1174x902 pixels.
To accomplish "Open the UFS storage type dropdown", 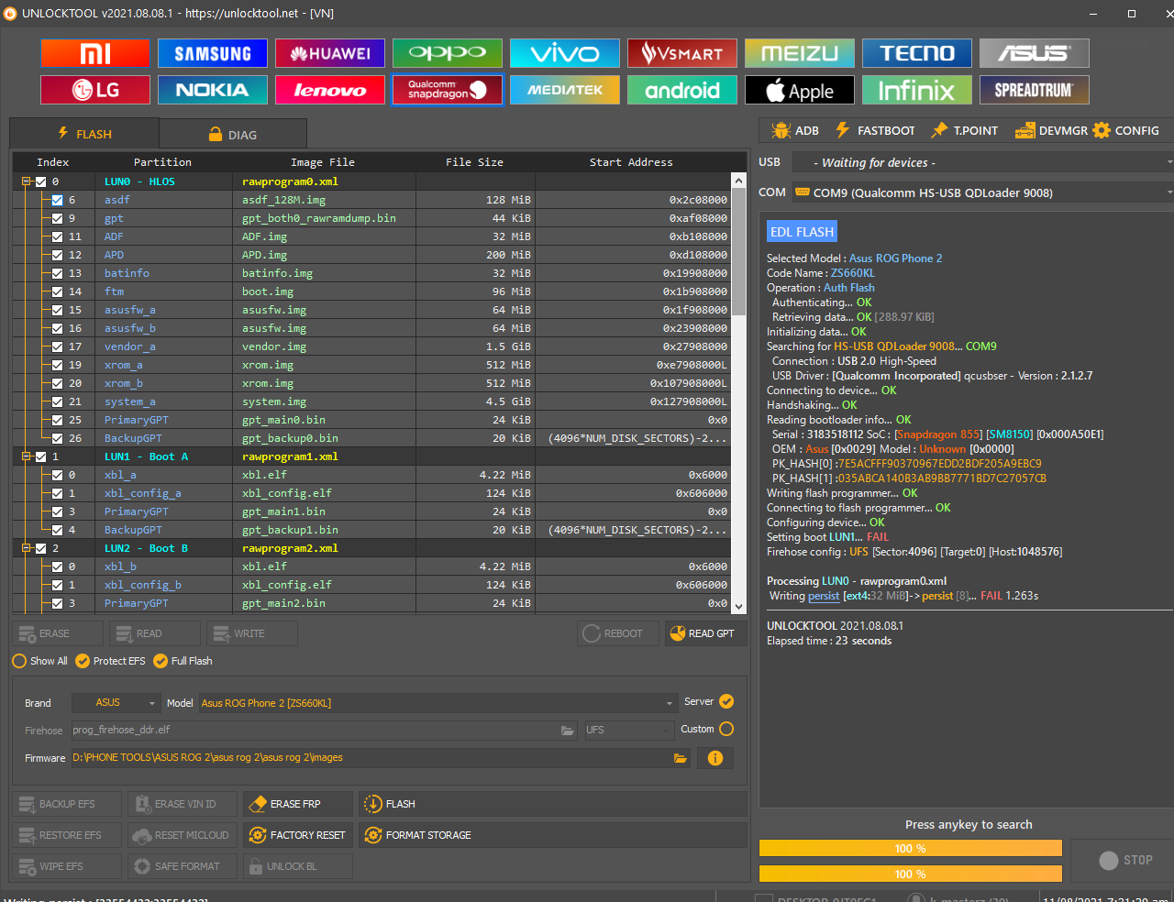I will [x=629, y=731].
